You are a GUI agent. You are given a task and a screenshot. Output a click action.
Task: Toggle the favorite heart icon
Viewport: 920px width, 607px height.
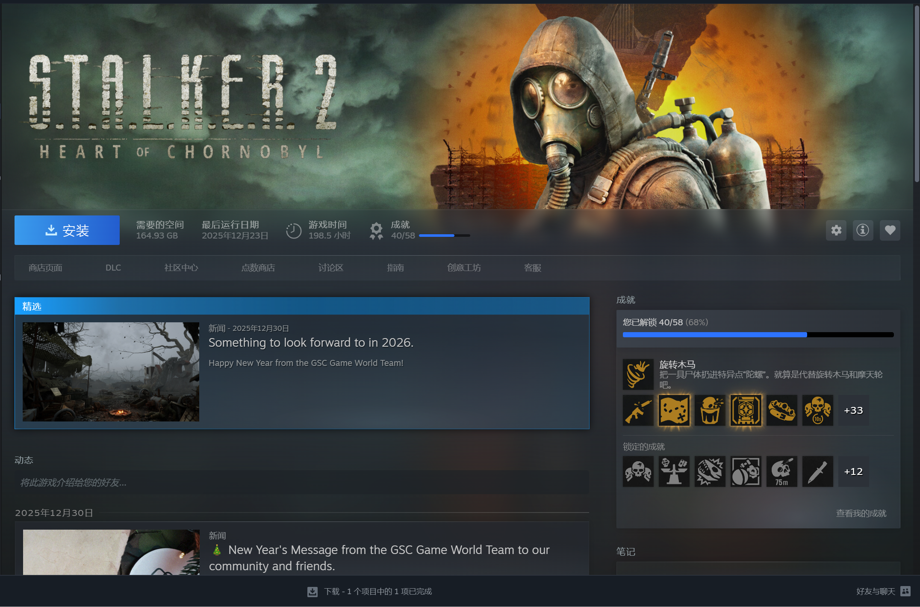[890, 230]
